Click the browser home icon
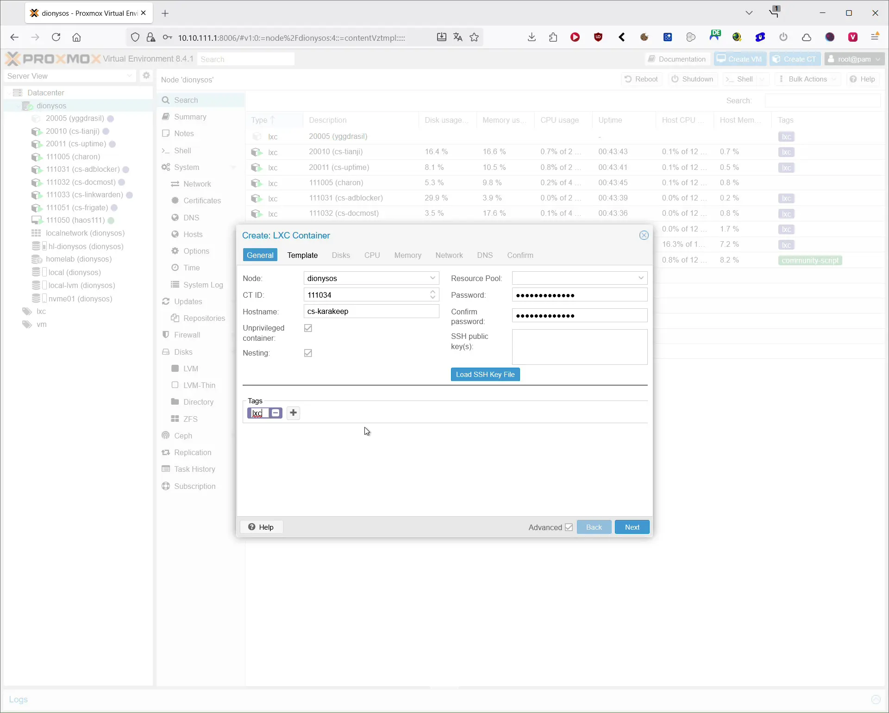Viewport: 889px width, 713px height. click(77, 38)
